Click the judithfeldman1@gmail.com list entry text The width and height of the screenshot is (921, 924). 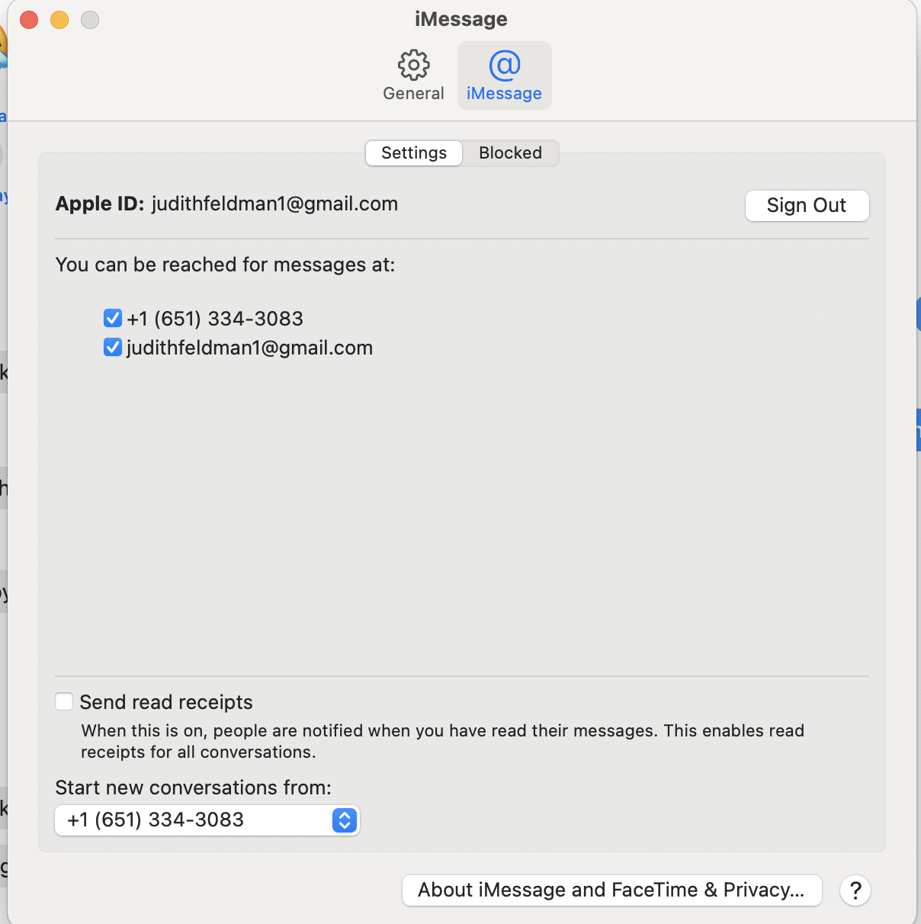249,348
